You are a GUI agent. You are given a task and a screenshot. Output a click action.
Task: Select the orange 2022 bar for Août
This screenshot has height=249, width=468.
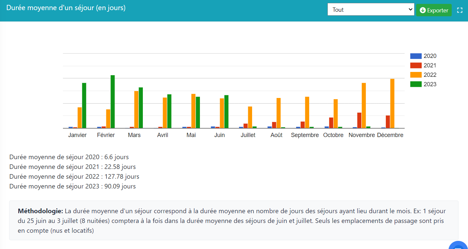[279, 113]
